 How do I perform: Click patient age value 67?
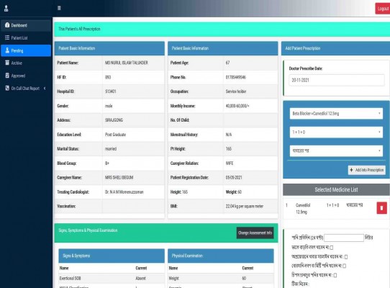[x=227, y=63]
